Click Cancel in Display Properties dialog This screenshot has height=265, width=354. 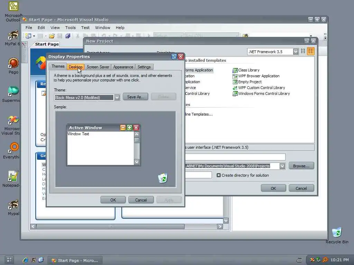(x=141, y=200)
